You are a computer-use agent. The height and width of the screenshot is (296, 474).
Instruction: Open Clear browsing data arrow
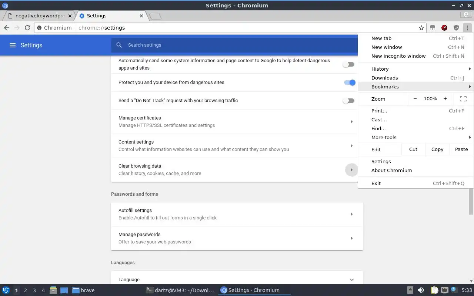point(351,170)
